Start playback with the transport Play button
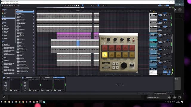 click(x=75, y=5)
